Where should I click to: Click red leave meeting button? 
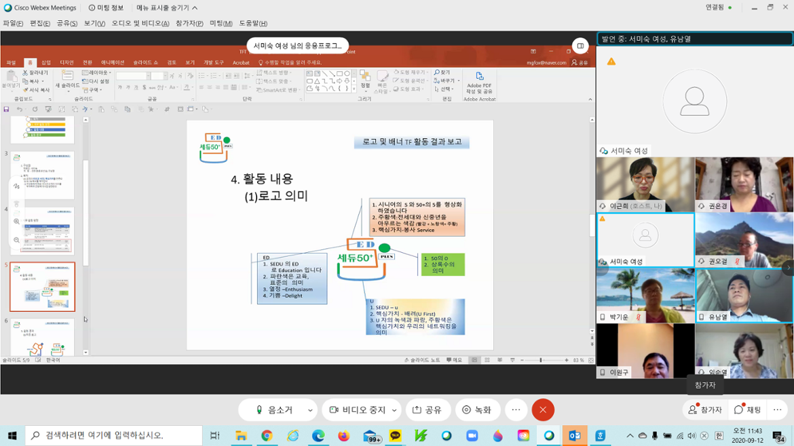click(542, 409)
